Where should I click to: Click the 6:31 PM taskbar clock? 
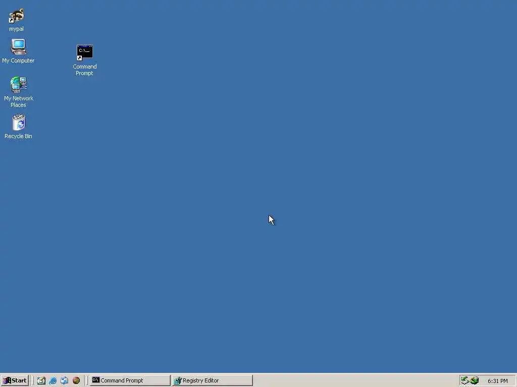click(497, 381)
